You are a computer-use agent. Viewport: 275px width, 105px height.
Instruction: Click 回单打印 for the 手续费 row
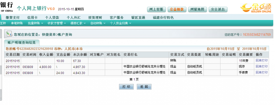click(x=262, y=73)
